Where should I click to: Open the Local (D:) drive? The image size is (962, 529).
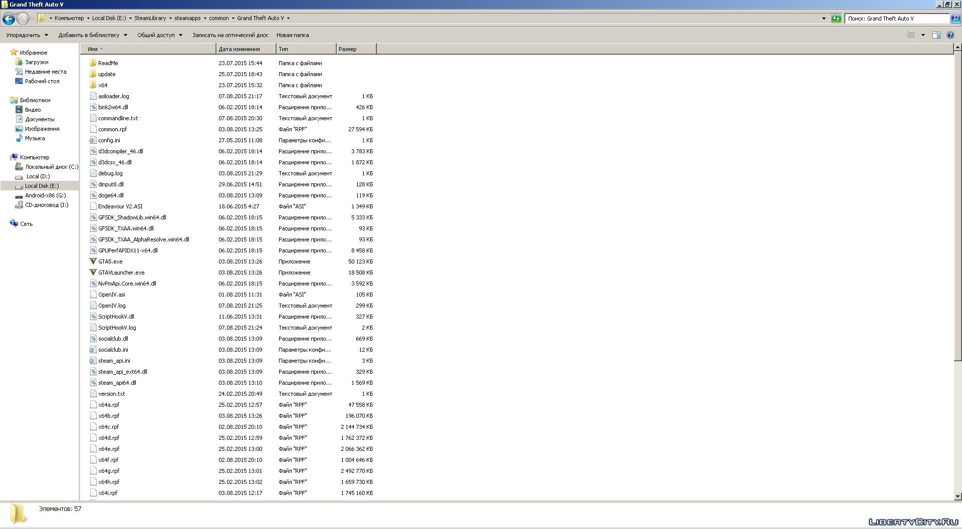[x=38, y=176]
